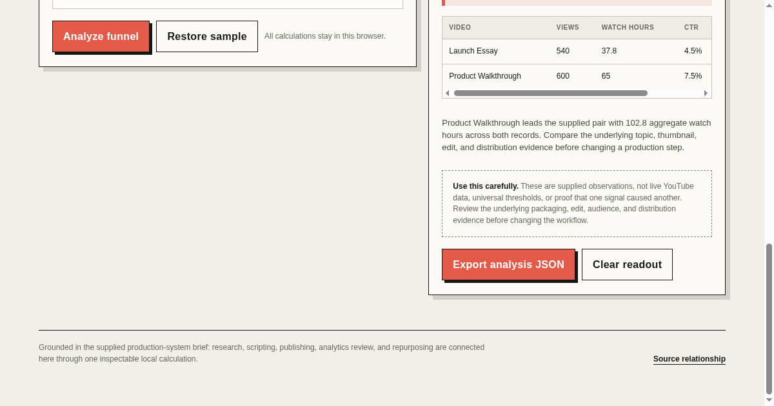Click the 'Use this carefully.' notice heading

486,186
